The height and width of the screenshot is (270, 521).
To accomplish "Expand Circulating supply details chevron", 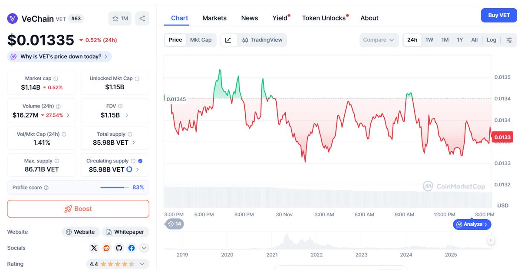I will pos(138,169).
